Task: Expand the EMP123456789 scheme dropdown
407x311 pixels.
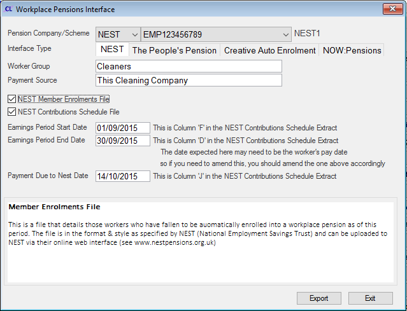Action: (x=285, y=34)
